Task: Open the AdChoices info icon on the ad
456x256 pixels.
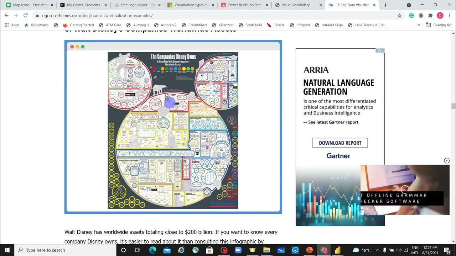Action: point(378,50)
